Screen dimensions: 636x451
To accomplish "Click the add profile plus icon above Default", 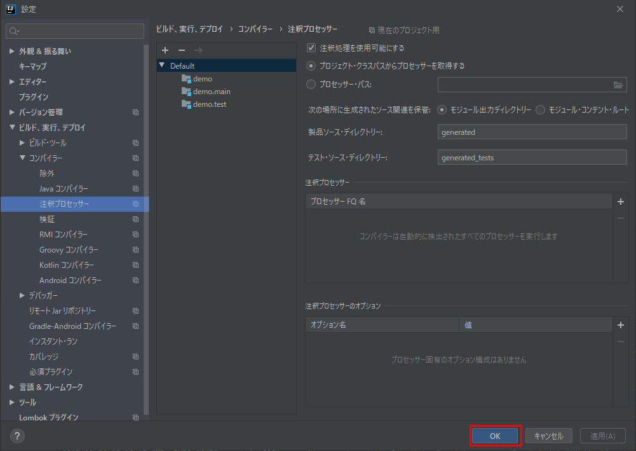I will click(x=165, y=50).
